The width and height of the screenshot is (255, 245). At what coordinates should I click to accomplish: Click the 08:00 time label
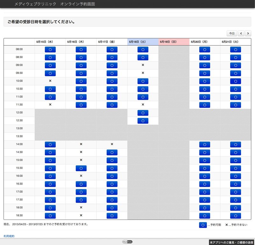[x=19, y=49]
